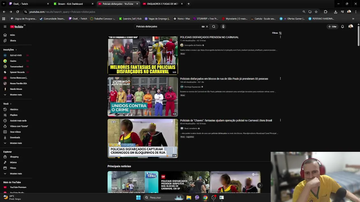The height and width of the screenshot is (202, 360).
Task: Show more bookmarks chevron
Action: [353, 19]
